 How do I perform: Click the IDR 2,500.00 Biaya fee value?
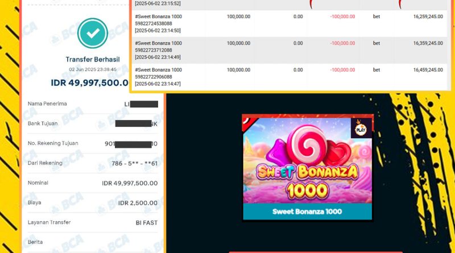pyautogui.click(x=138, y=203)
